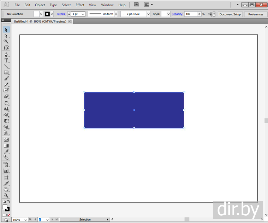Click stroke color swatch in control bar
This screenshot has width=268, height=223.
pyautogui.click(x=47, y=14)
